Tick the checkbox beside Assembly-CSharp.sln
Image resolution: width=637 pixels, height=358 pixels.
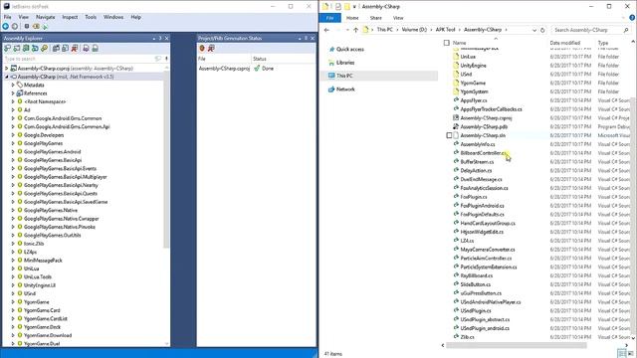tap(449, 135)
